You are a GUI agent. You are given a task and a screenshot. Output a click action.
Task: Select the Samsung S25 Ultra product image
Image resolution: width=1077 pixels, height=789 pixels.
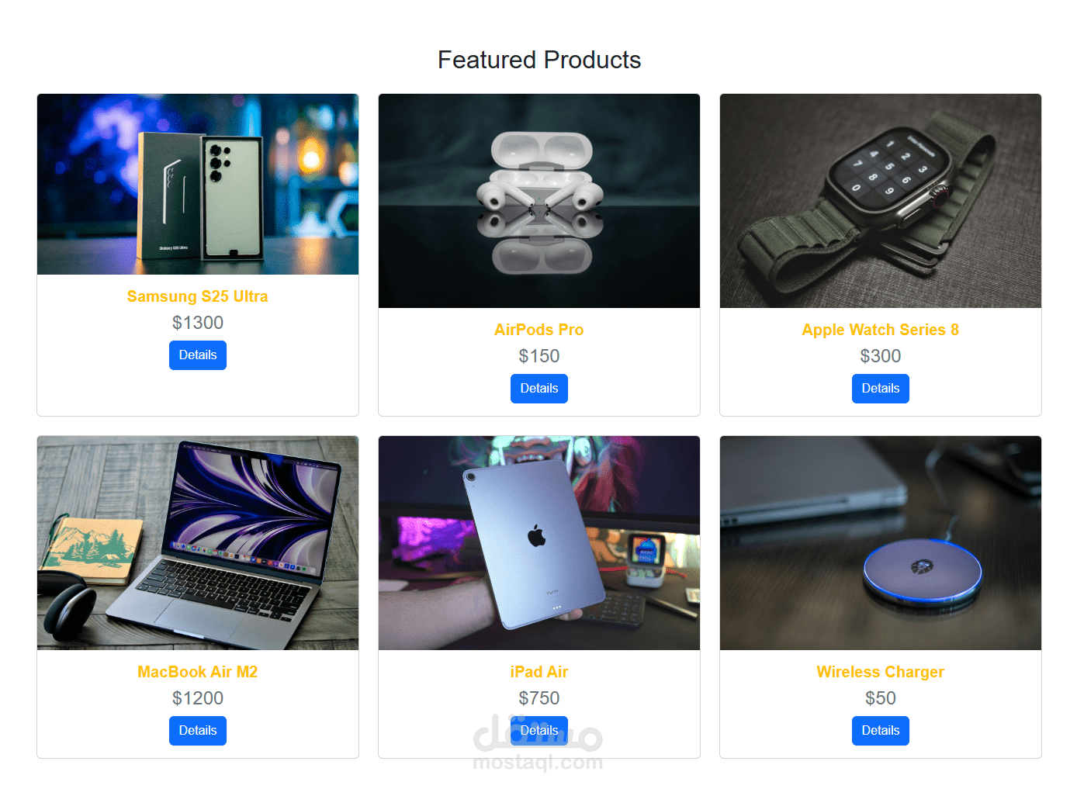(x=198, y=185)
